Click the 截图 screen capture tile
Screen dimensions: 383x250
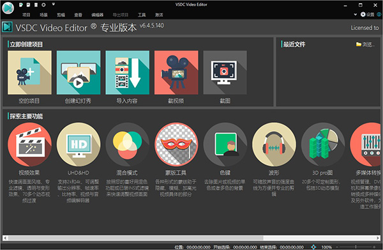tap(225, 72)
